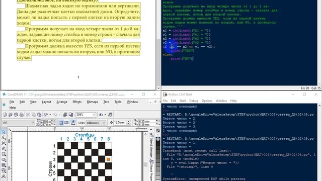Select the Rectangle tool in CorelDRAW toolbox

(x=4, y=154)
